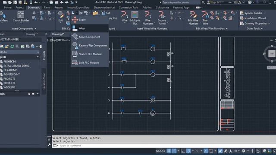Image resolution: width=276 pixels, height=155 pixels.
Task: Toggle MODEL space button
Action: tap(160, 151)
